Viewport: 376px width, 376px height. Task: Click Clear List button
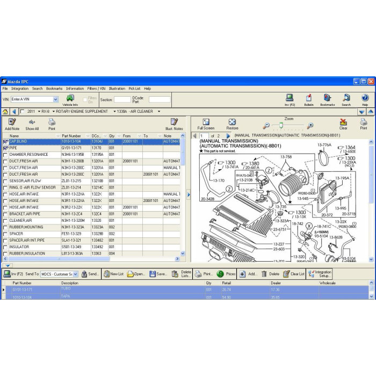tap(294, 274)
